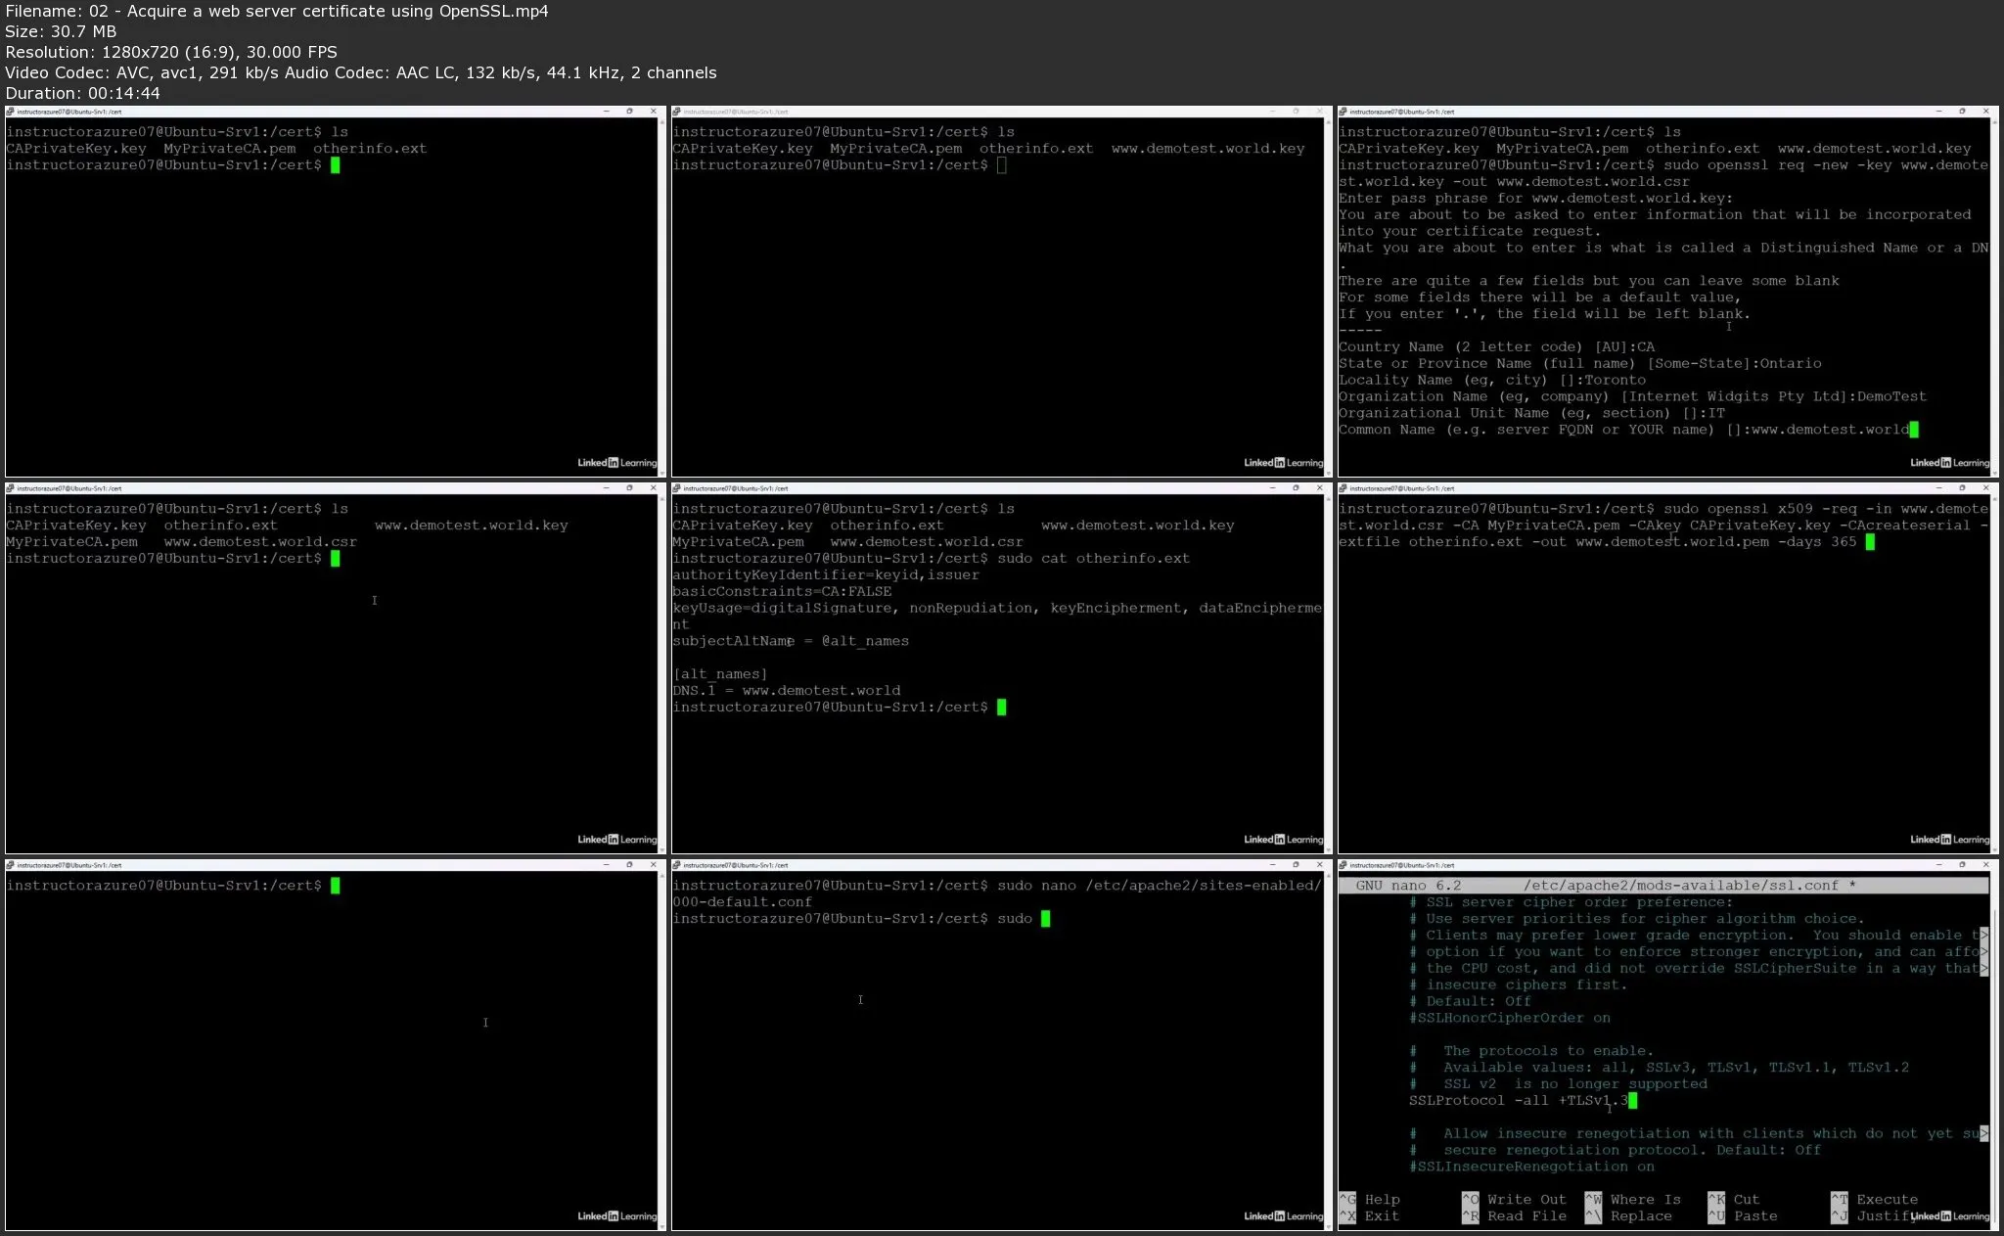
Task: Click ^X Exit shortcut in nano
Action: [1370, 1216]
